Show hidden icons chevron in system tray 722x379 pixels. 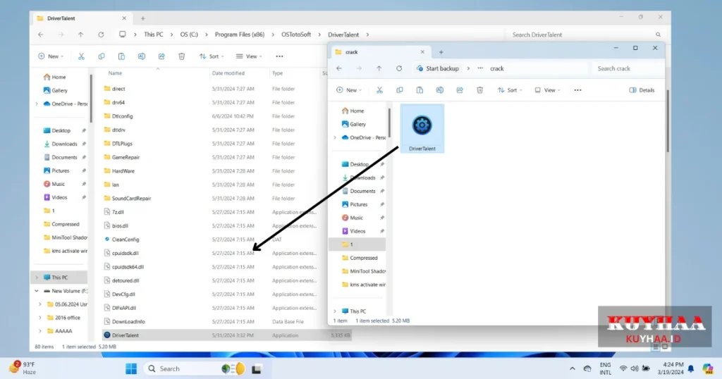pos(572,368)
